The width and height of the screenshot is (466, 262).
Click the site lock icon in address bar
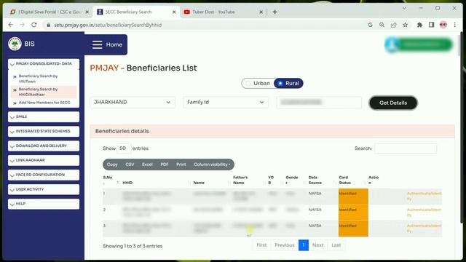pos(49,25)
